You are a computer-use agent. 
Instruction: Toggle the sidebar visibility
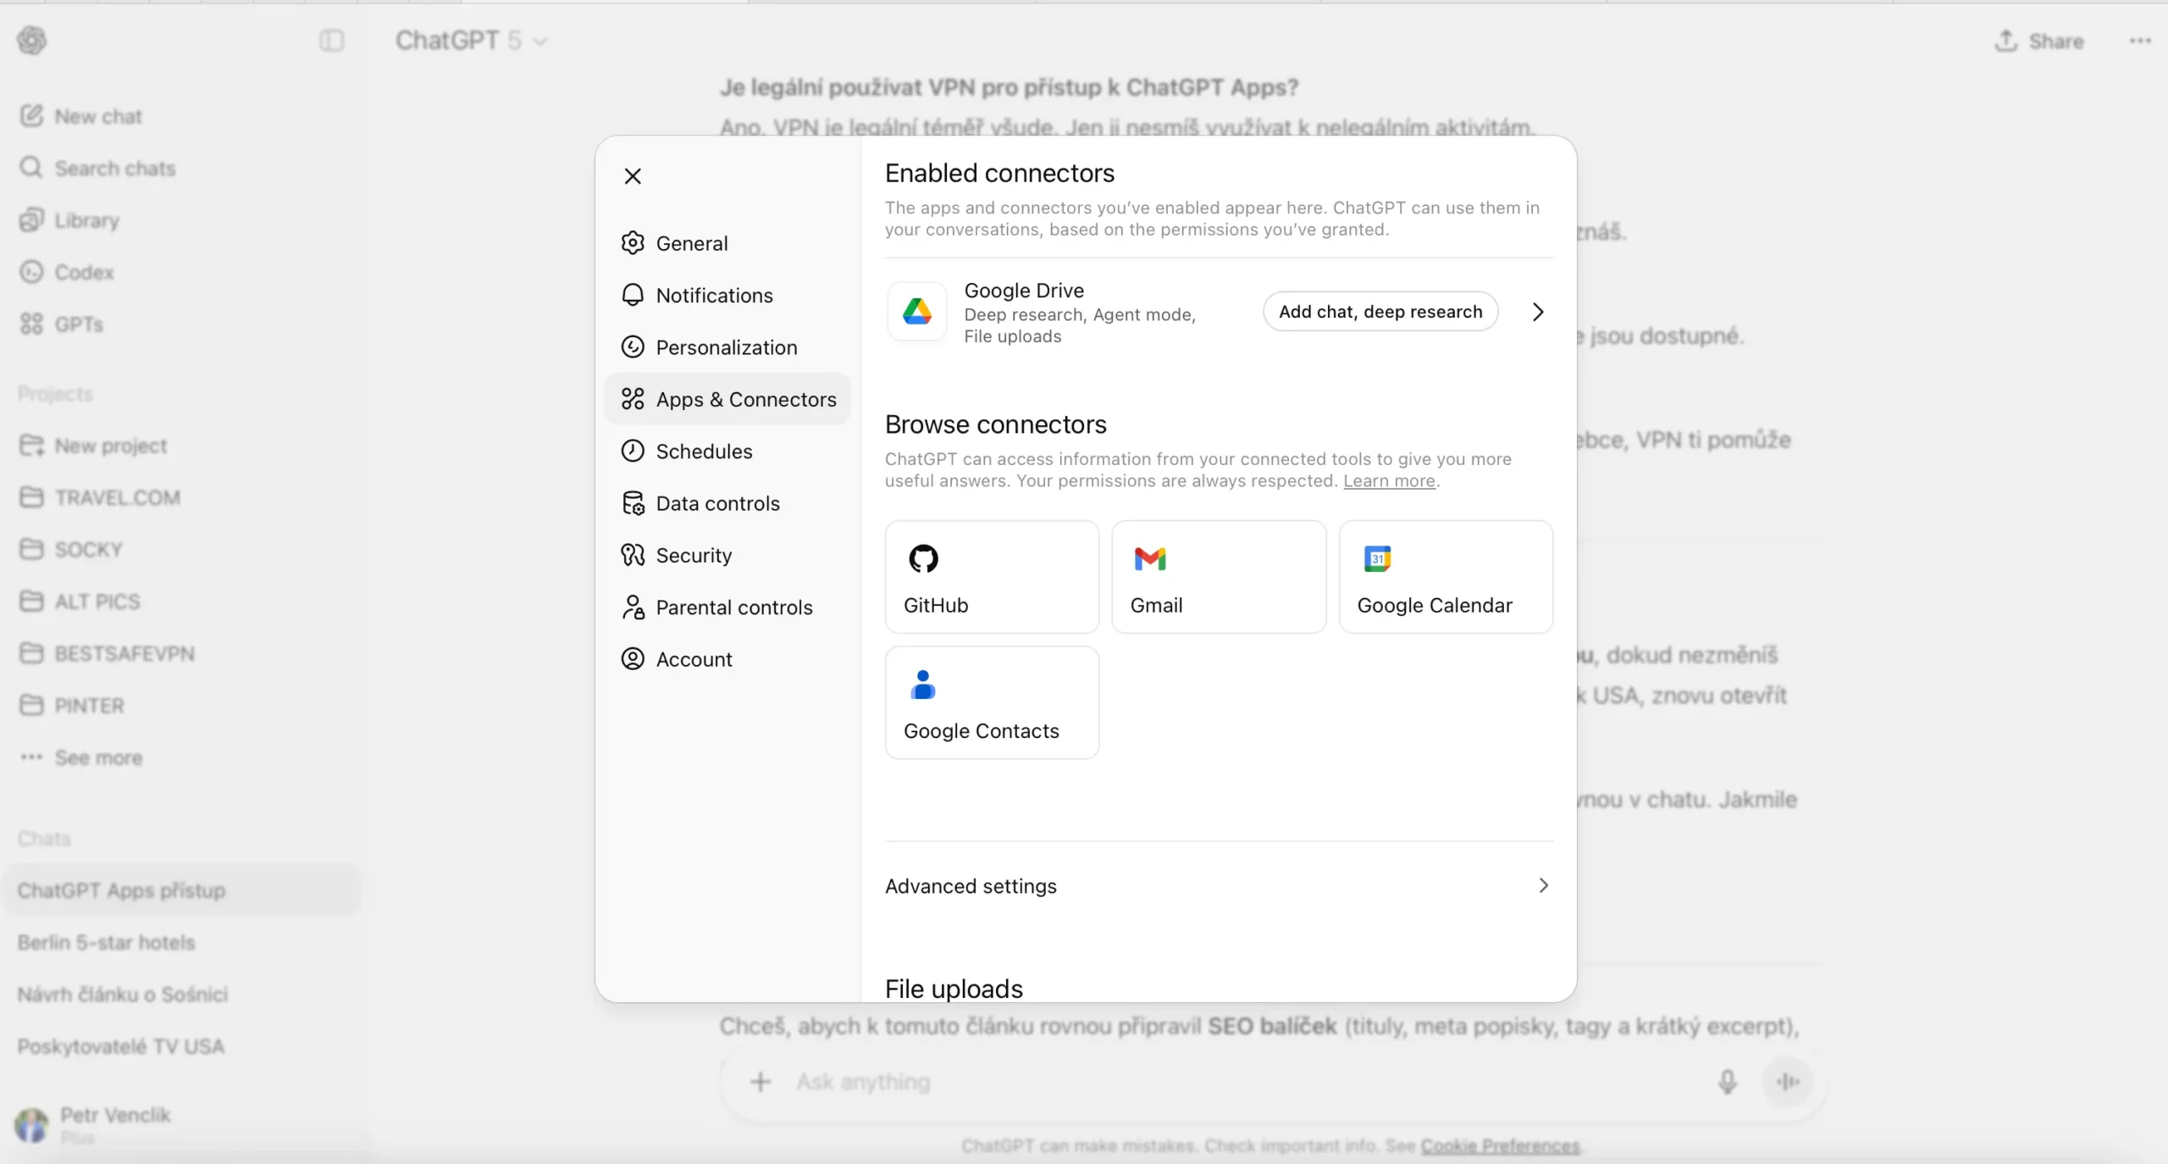point(330,40)
